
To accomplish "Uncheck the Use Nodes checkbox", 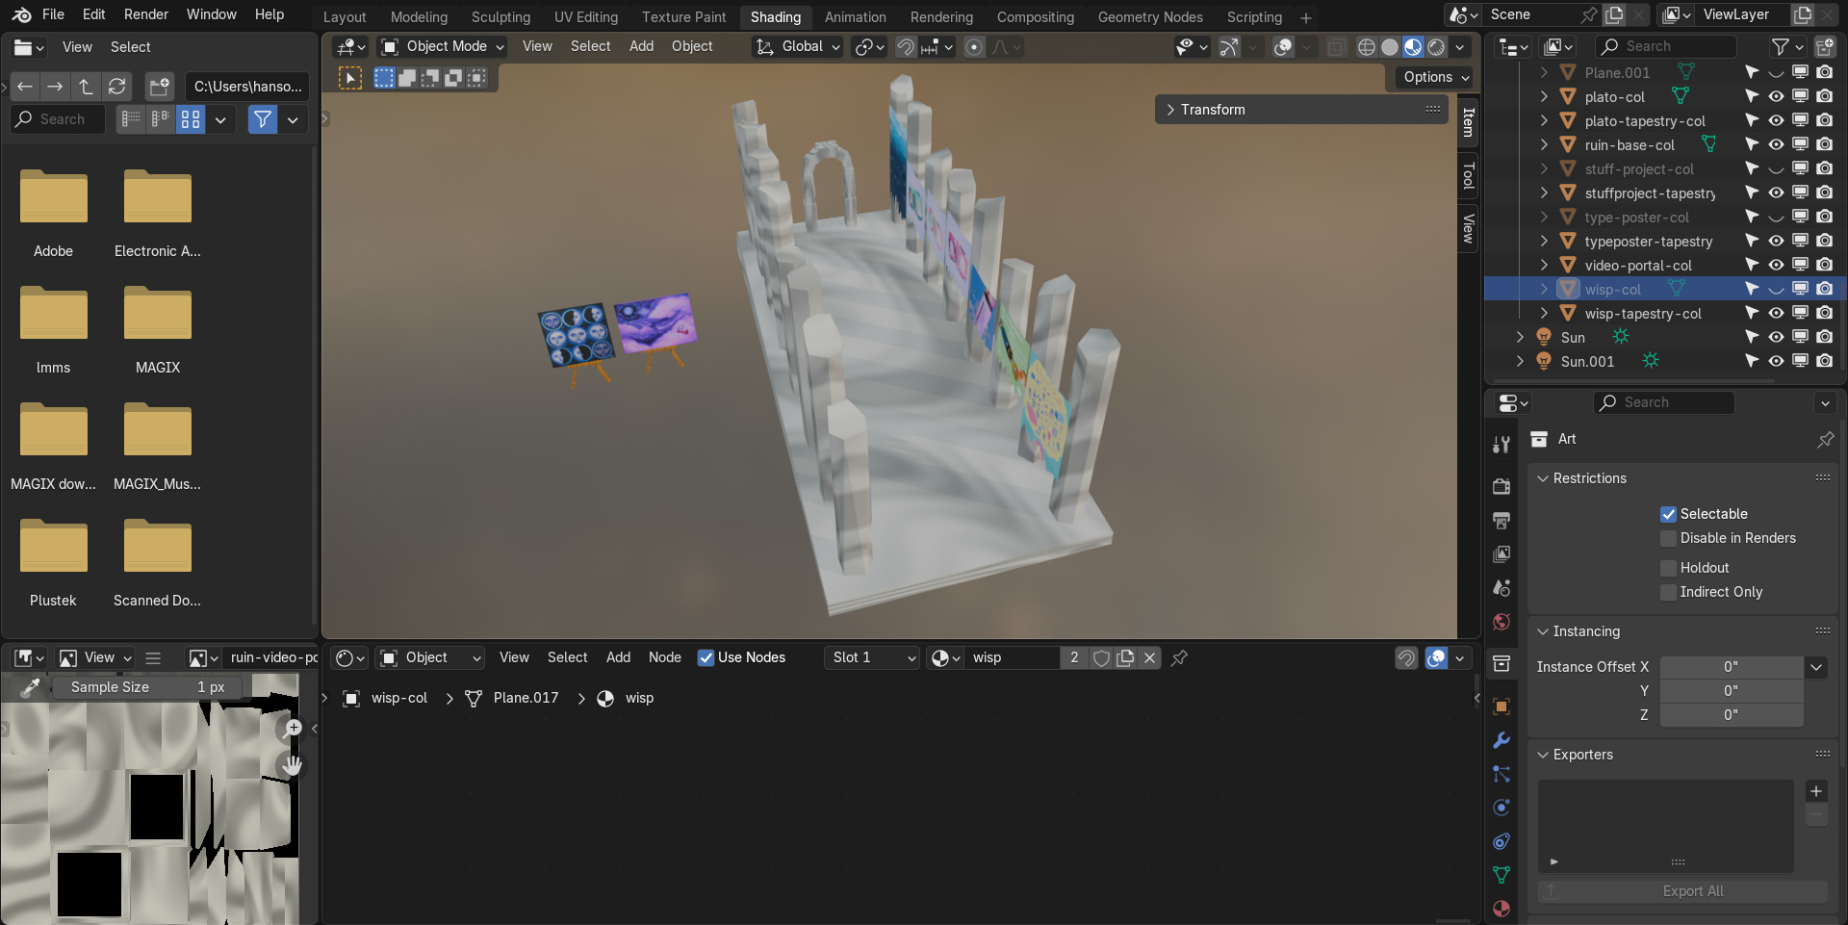I will point(706,657).
